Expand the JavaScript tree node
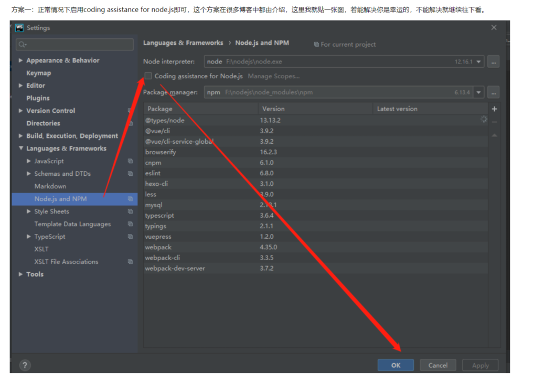The height and width of the screenshot is (383, 545). (x=28, y=161)
